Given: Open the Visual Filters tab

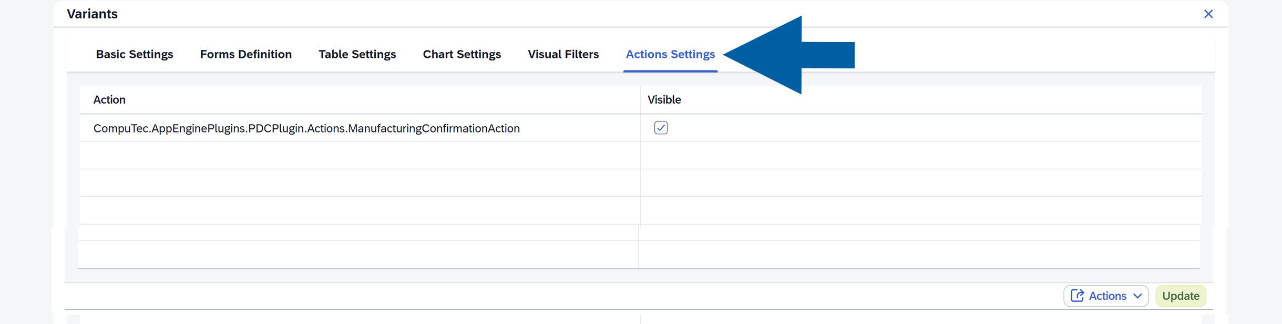Looking at the screenshot, I should click(x=563, y=54).
